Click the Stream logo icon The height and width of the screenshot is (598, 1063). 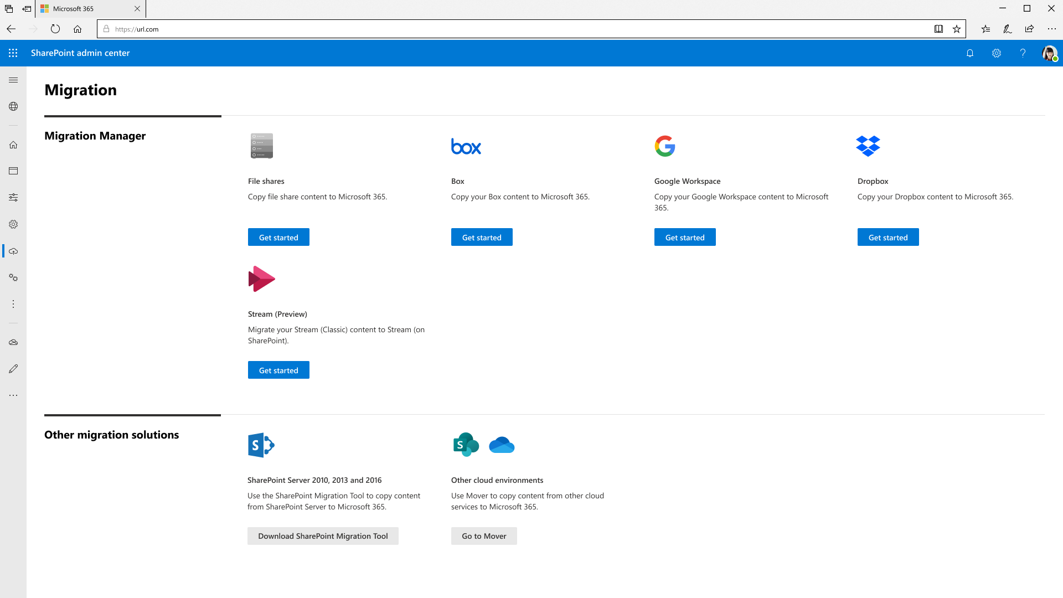(262, 279)
